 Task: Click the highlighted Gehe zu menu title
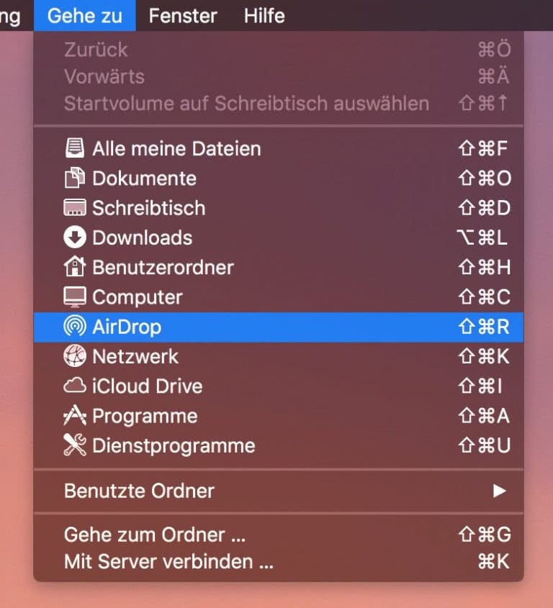click(84, 16)
